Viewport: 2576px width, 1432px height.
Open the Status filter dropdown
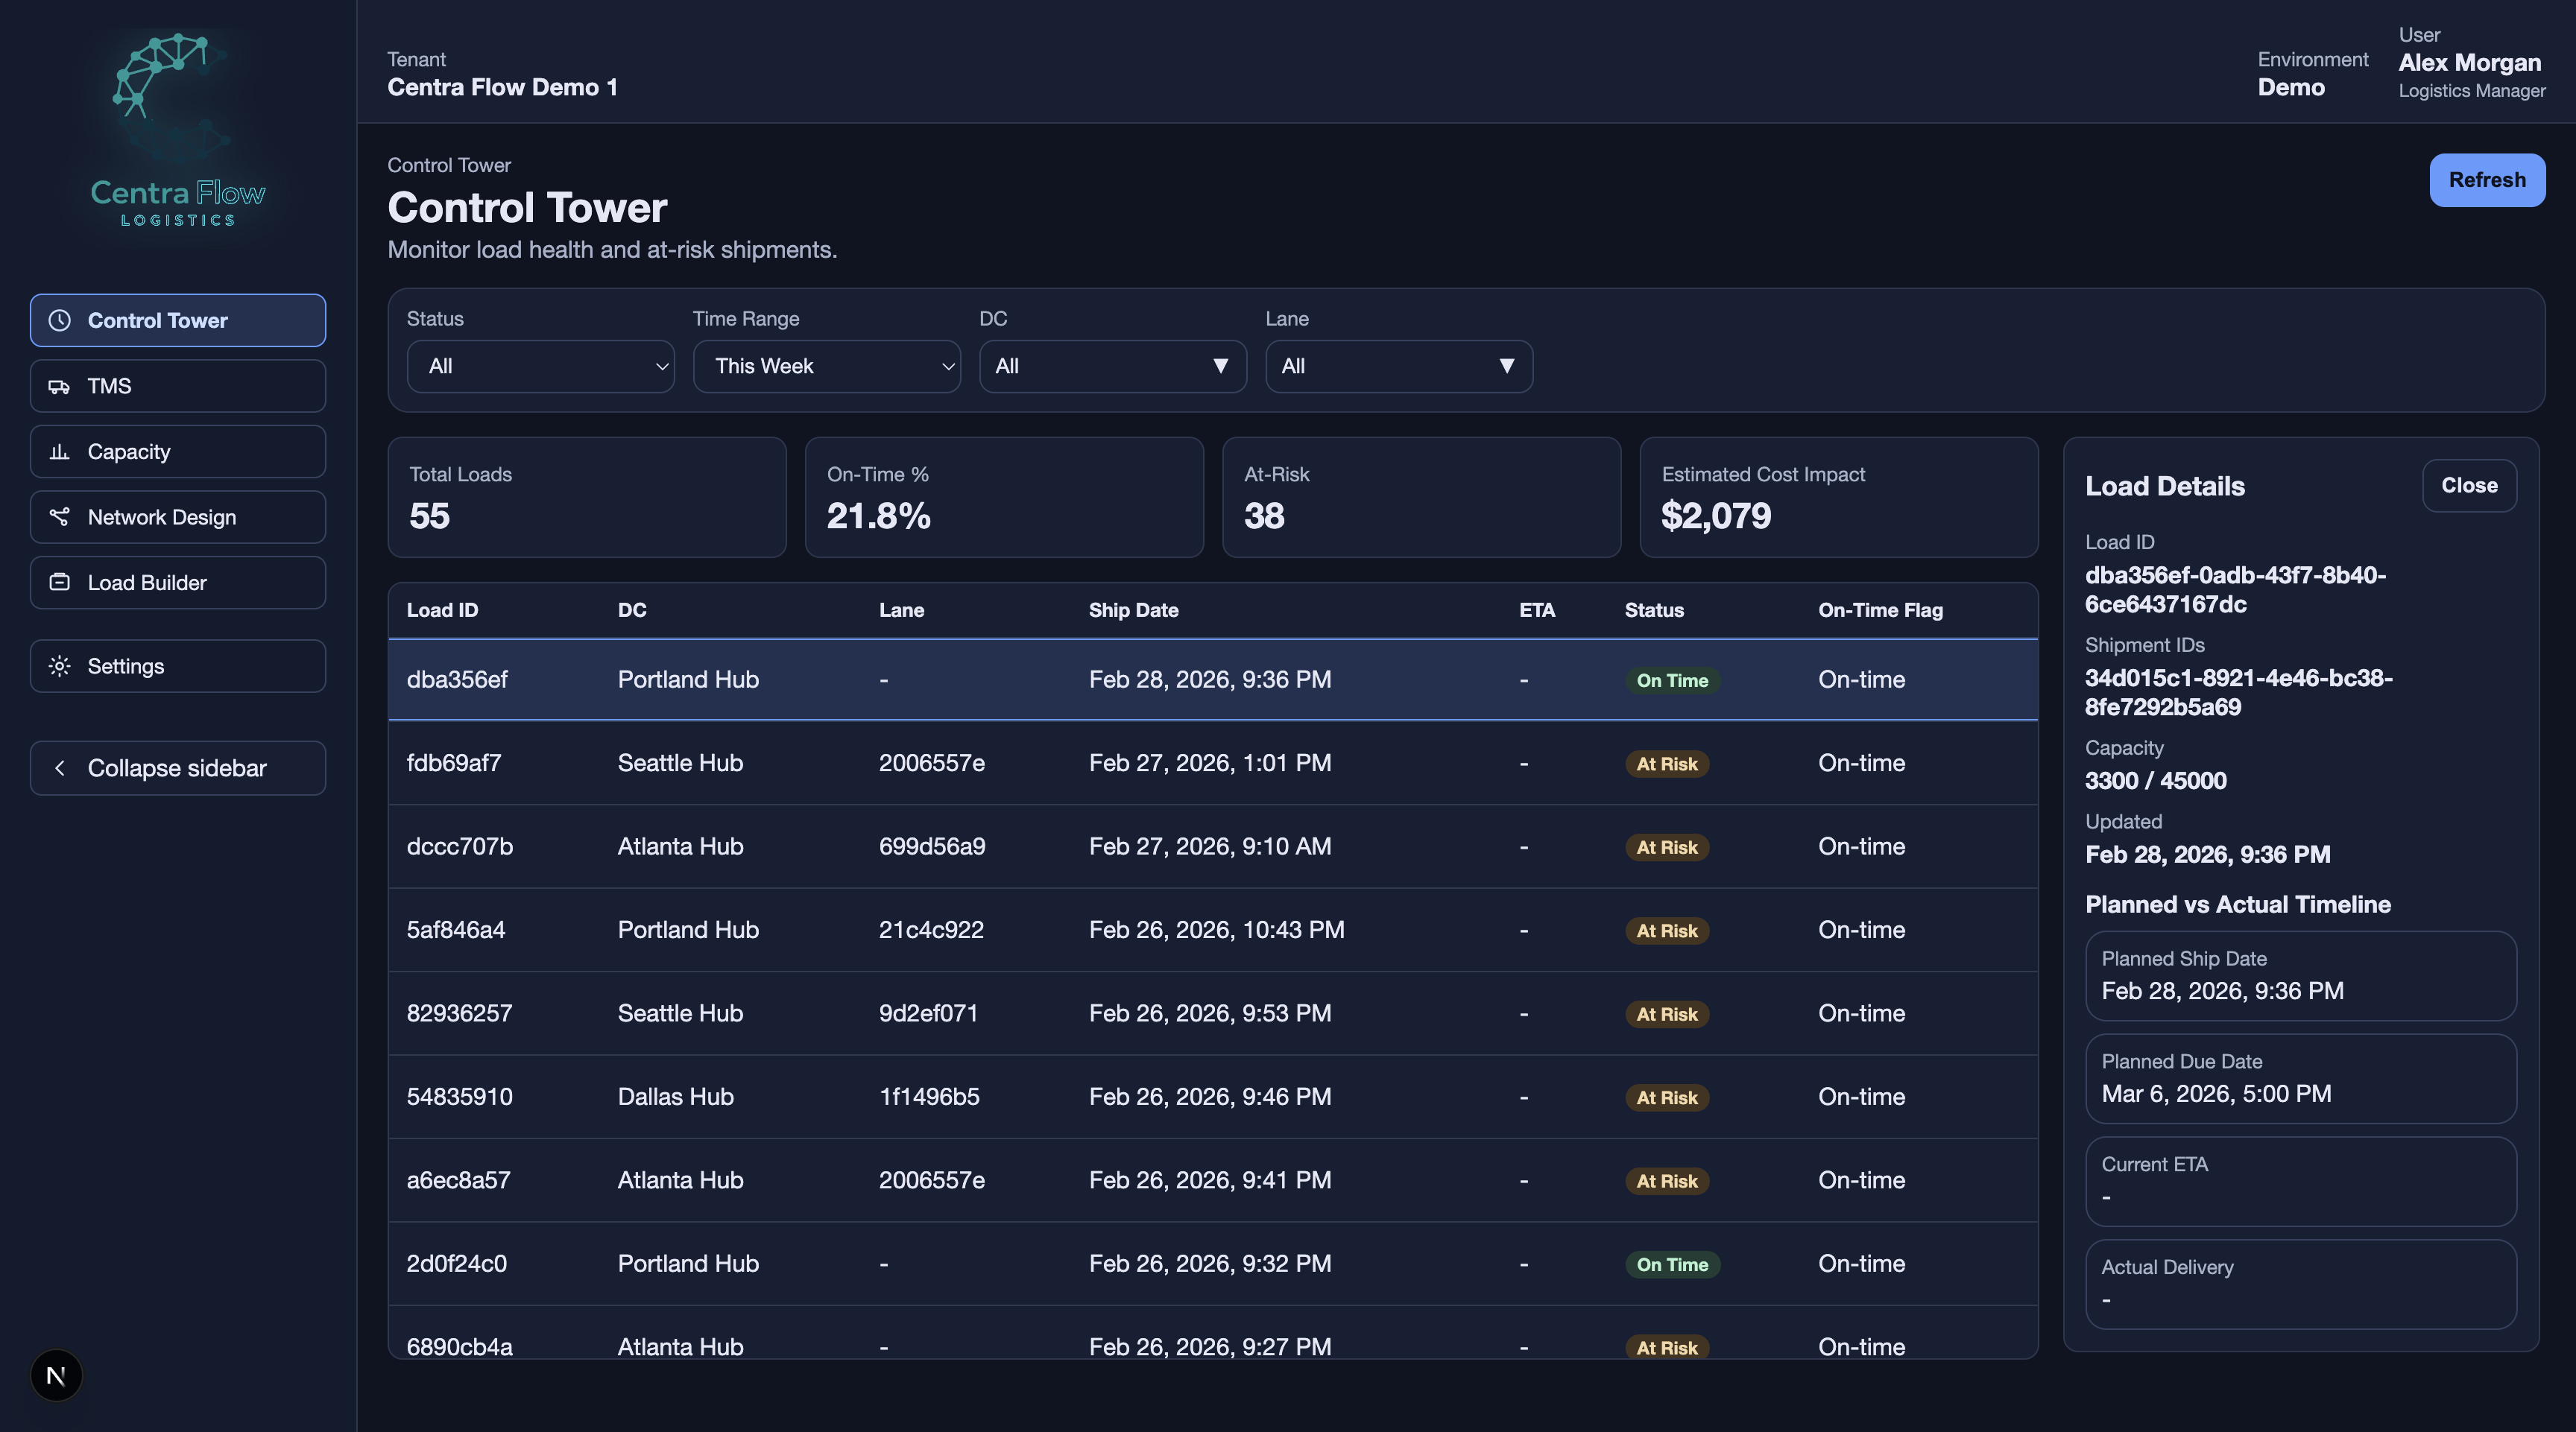tap(540, 367)
